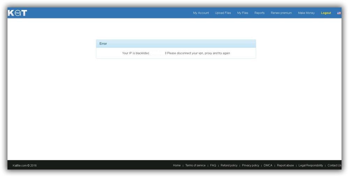View the Reports page
The image size is (349, 177).
click(259, 13)
